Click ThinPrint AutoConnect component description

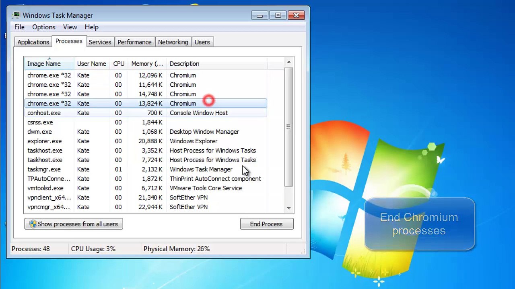[x=215, y=179]
